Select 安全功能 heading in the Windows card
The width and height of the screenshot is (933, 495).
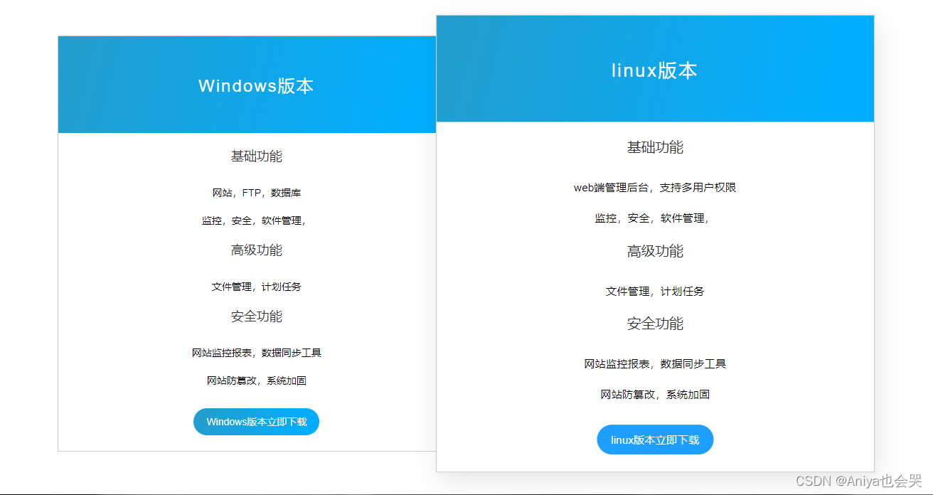(256, 316)
